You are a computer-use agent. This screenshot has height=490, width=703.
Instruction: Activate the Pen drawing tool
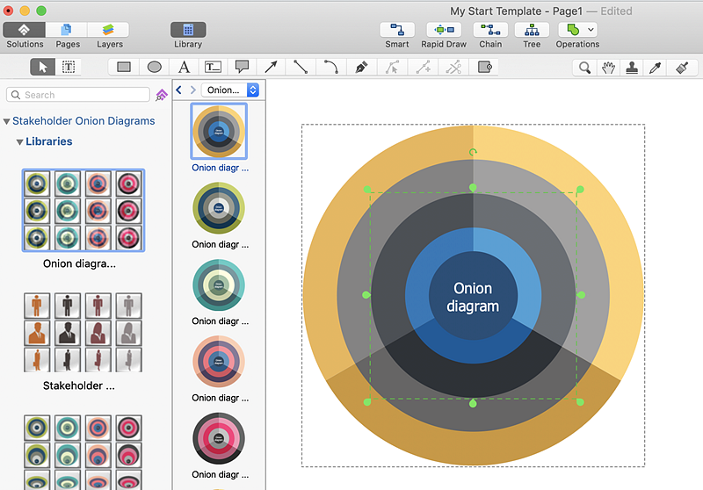[x=361, y=67]
